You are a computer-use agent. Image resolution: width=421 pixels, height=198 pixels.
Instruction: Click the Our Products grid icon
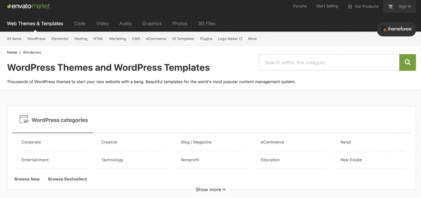[350, 7]
